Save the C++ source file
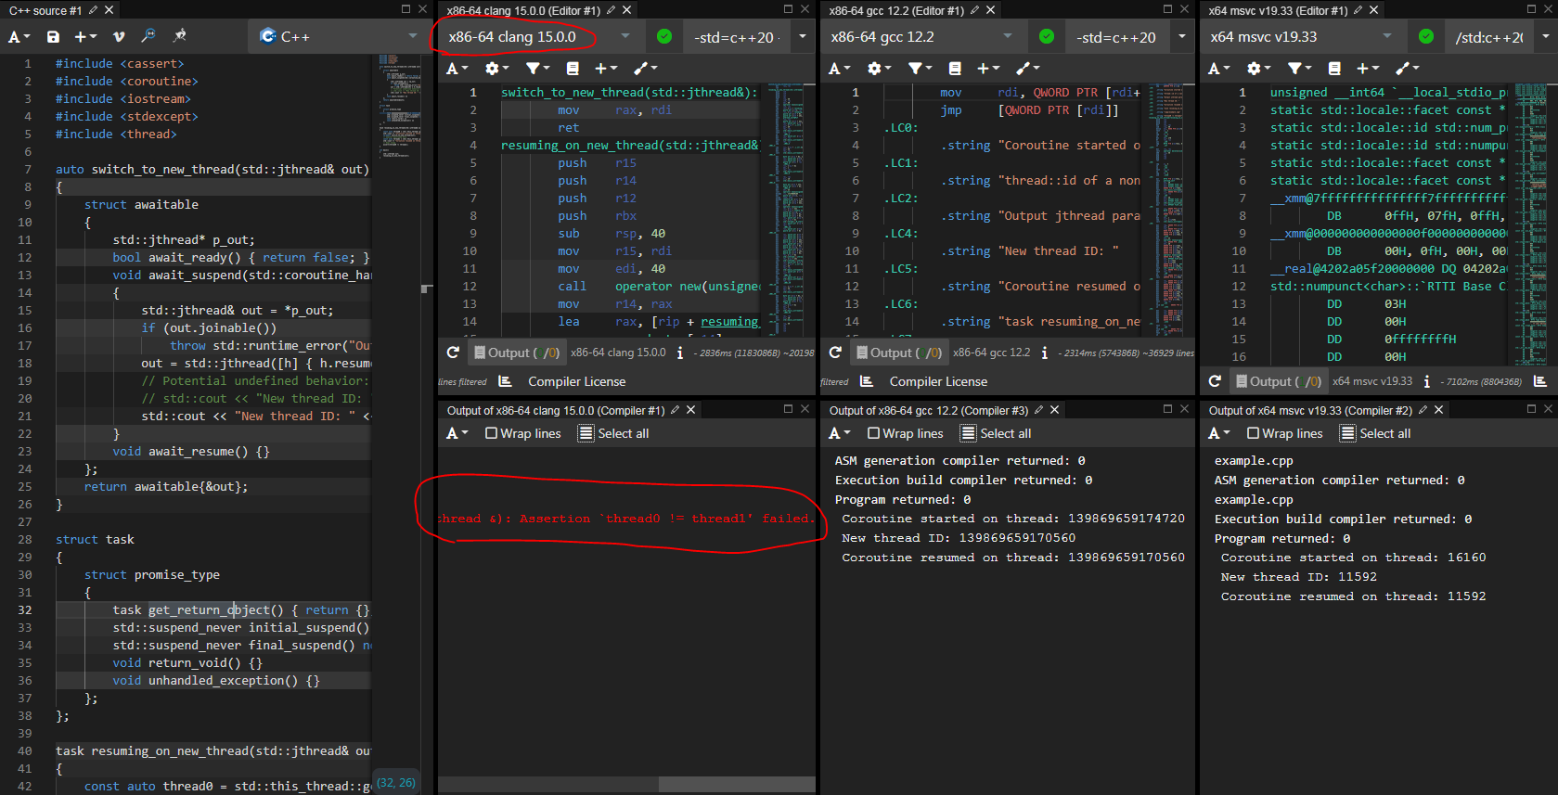The image size is (1558, 795). (x=53, y=36)
